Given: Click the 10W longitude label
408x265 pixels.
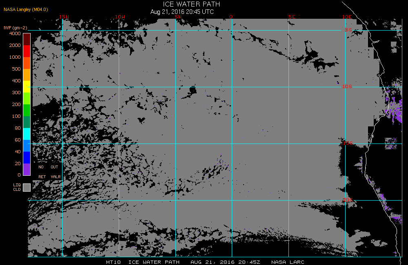Looking at the screenshot, I should tap(120, 17).
